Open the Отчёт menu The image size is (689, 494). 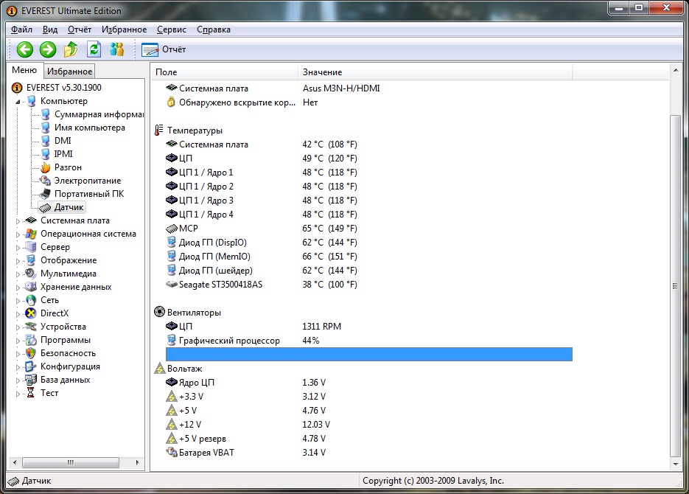(x=80, y=29)
